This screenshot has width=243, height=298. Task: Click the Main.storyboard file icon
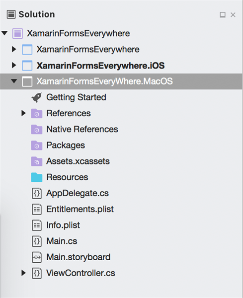coord(37,257)
